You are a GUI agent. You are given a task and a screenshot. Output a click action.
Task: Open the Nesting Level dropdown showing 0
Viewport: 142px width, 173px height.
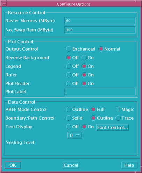pyautogui.click(x=74, y=135)
